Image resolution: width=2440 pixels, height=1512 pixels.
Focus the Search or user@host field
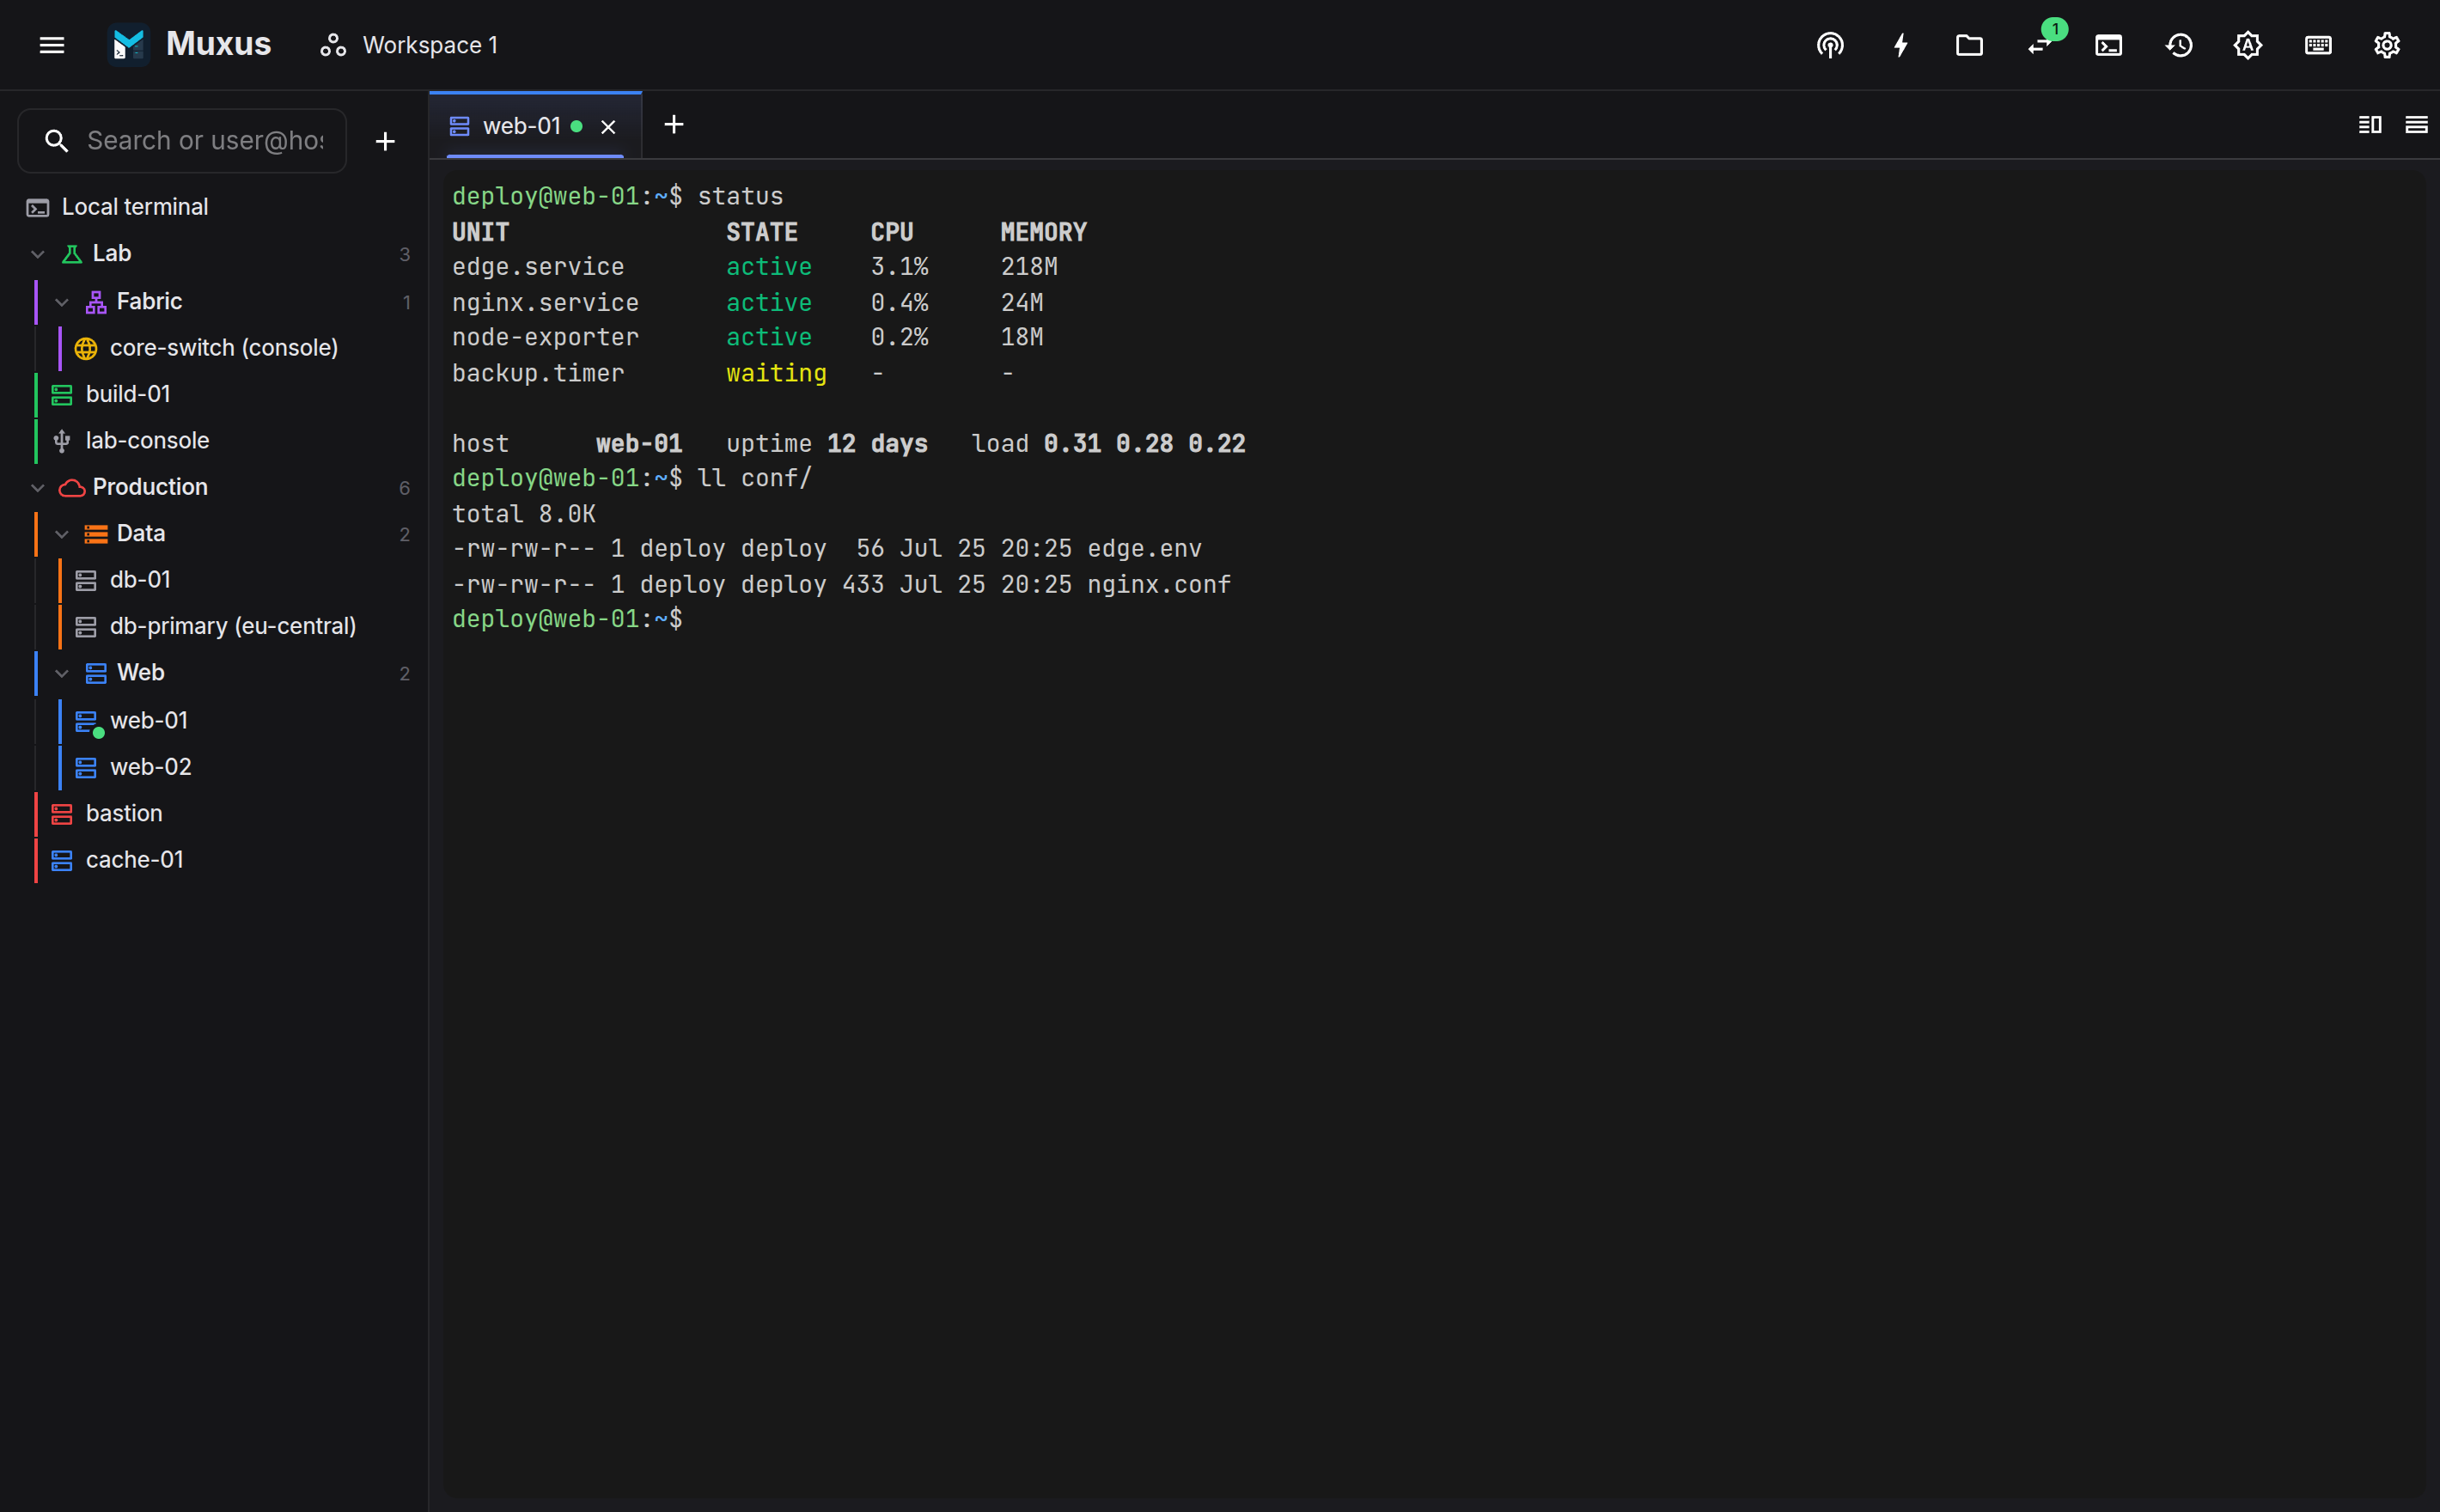pos(182,141)
